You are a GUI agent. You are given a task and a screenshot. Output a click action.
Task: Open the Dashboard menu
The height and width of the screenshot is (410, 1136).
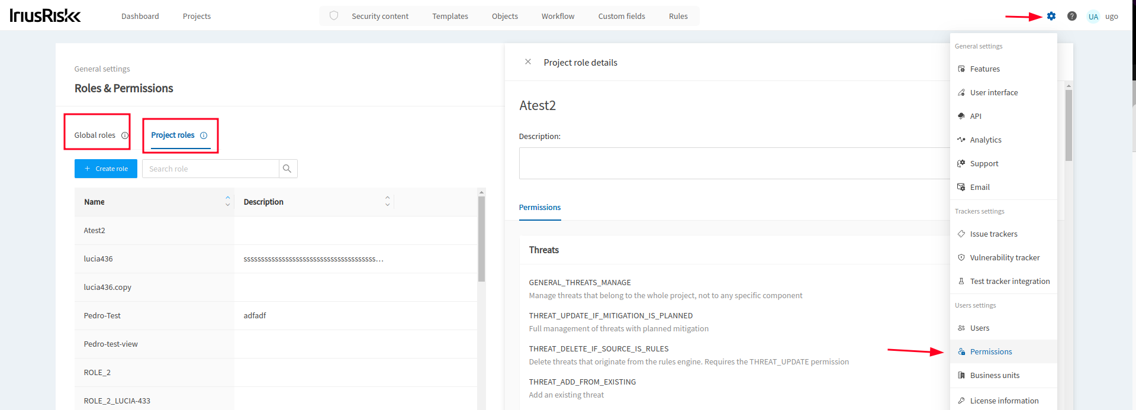coord(140,17)
